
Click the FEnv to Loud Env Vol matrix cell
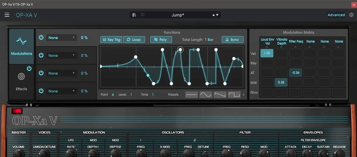tap(267, 93)
